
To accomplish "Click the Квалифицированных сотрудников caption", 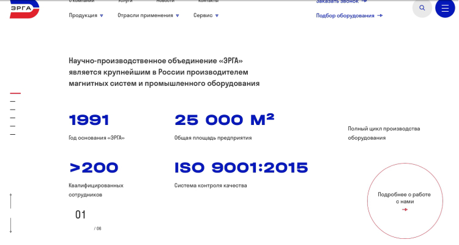I will coord(96,190).
